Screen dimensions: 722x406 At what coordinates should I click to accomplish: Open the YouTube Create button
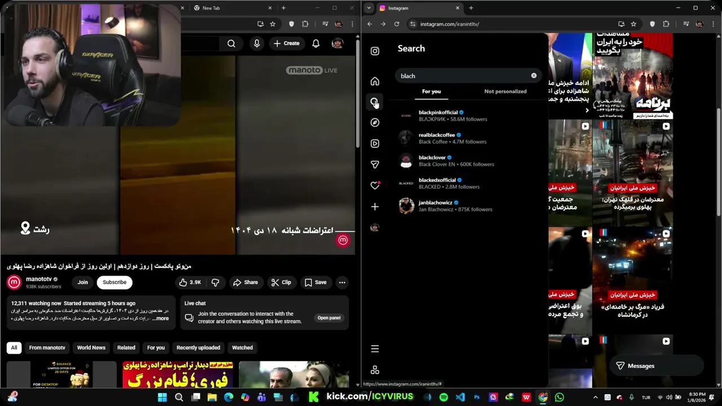(287, 43)
